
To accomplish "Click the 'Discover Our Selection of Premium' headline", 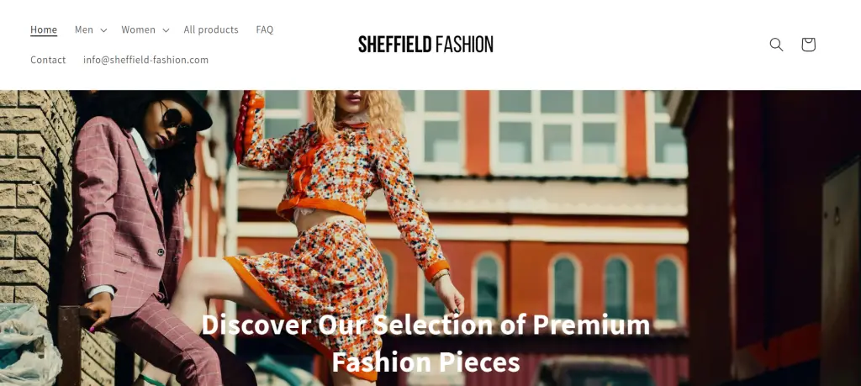I will point(425,325).
